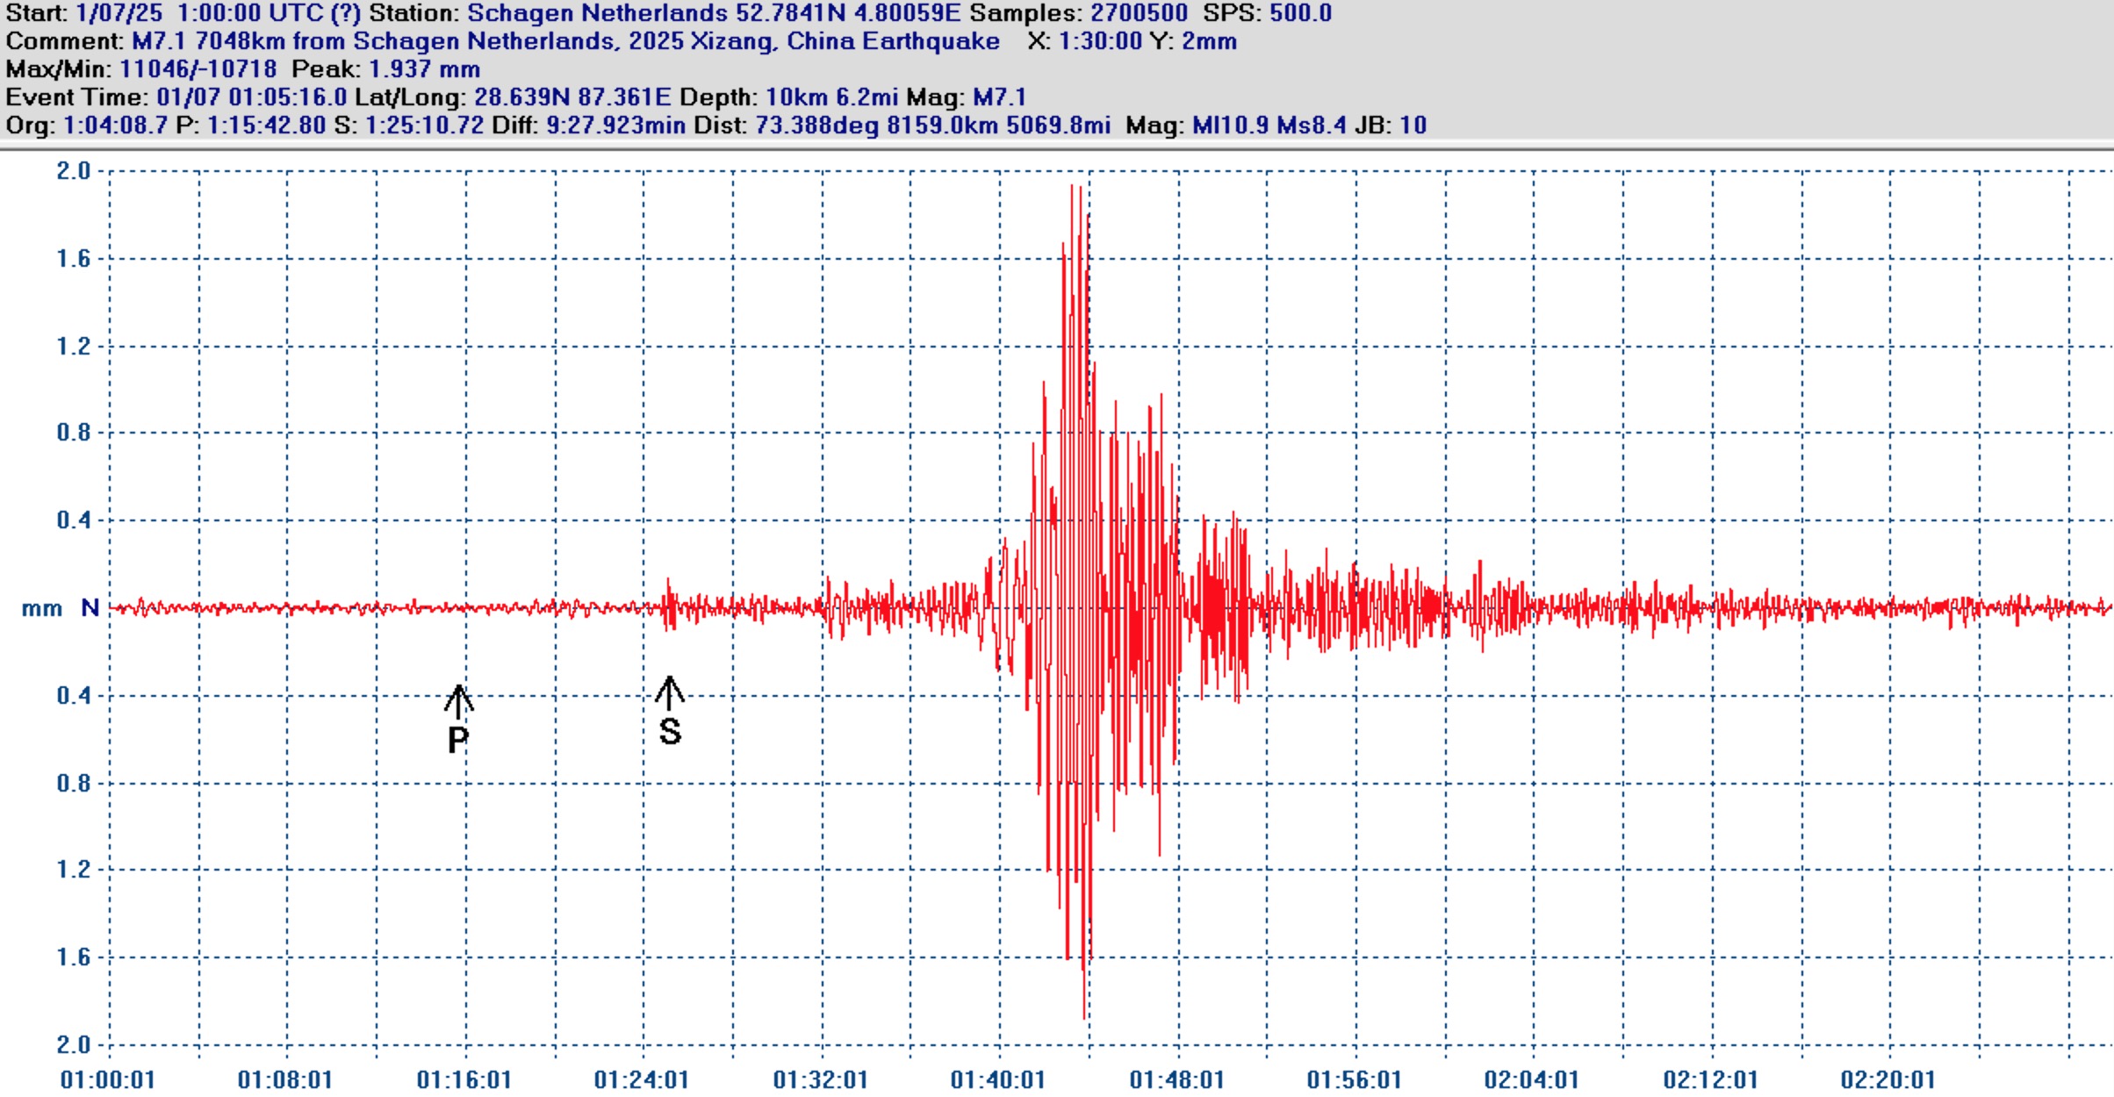This screenshot has height=1097, width=2114.
Task: Click the Y scale value 2mm
Action: point(1209,41)
